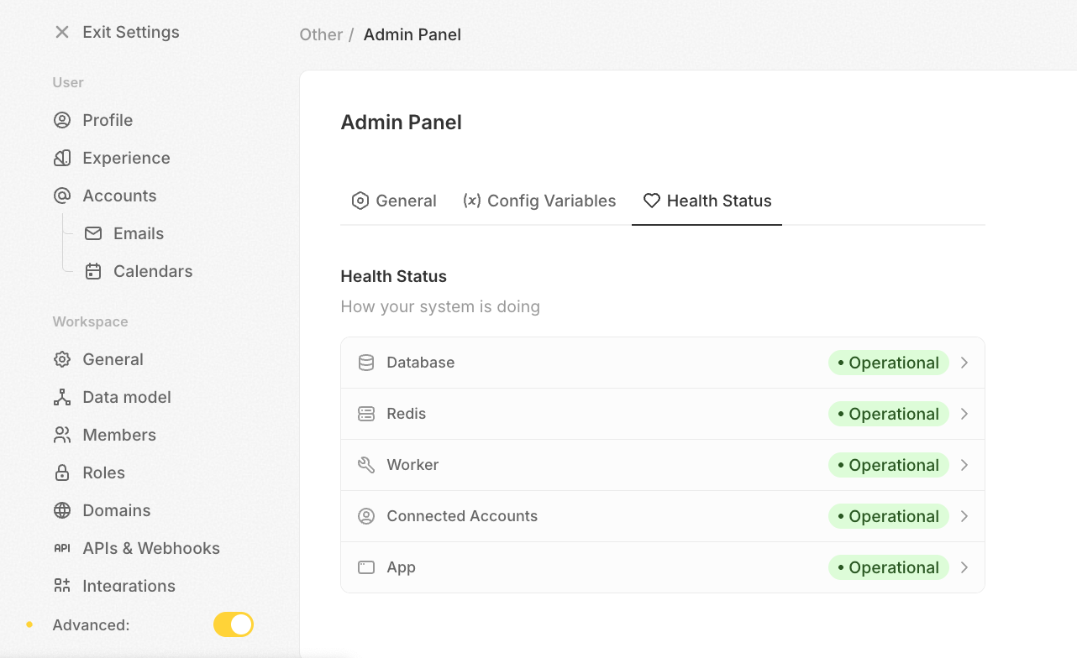
Task: Expand the Database health status row
Action: pyautogui.click(x=964, y=363)
